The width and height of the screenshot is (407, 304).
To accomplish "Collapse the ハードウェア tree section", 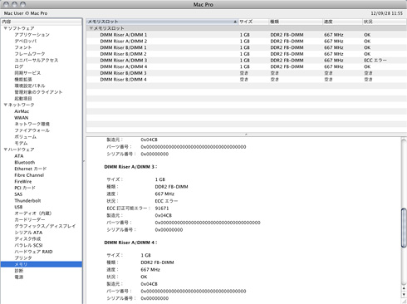I will [x=5, y=150].
